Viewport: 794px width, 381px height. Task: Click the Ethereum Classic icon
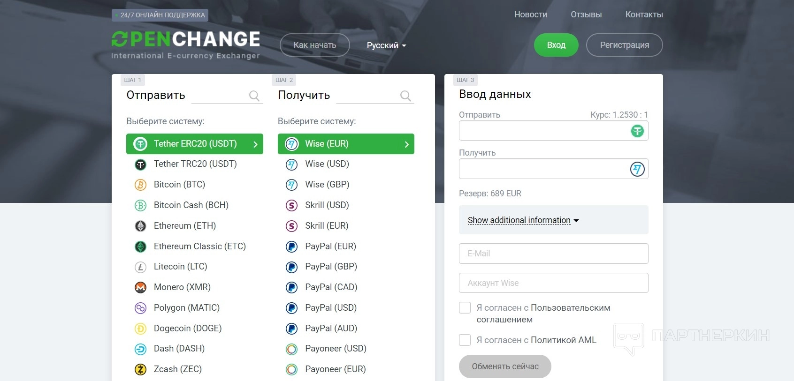140,247
